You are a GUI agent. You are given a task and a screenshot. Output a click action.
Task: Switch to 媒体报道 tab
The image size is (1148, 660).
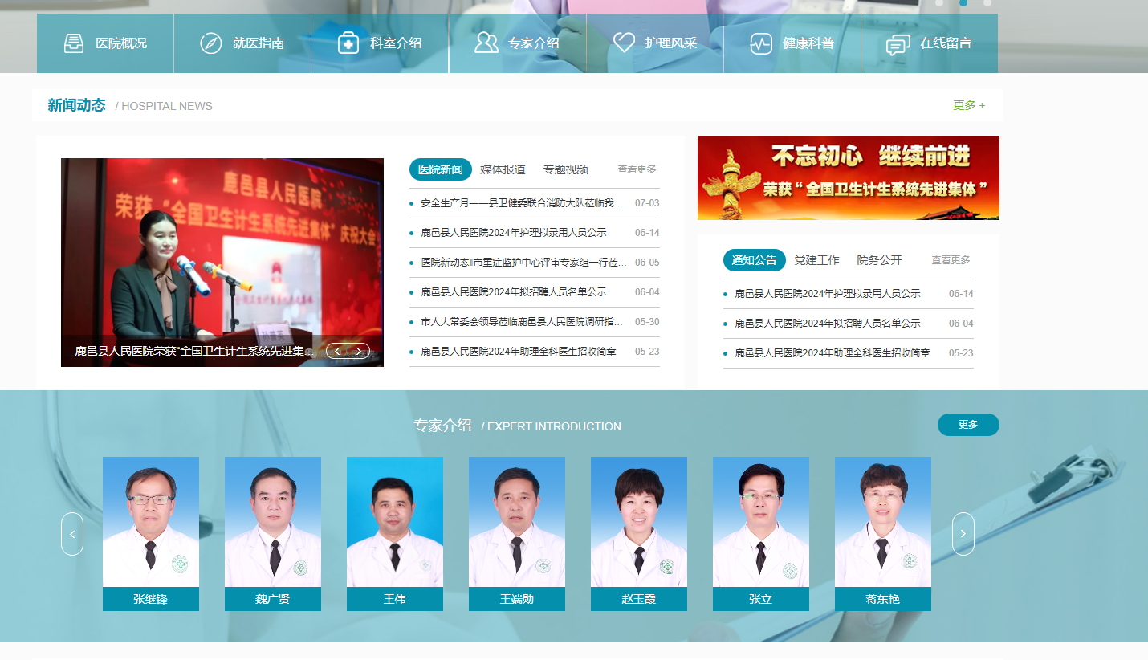(503, 169)
